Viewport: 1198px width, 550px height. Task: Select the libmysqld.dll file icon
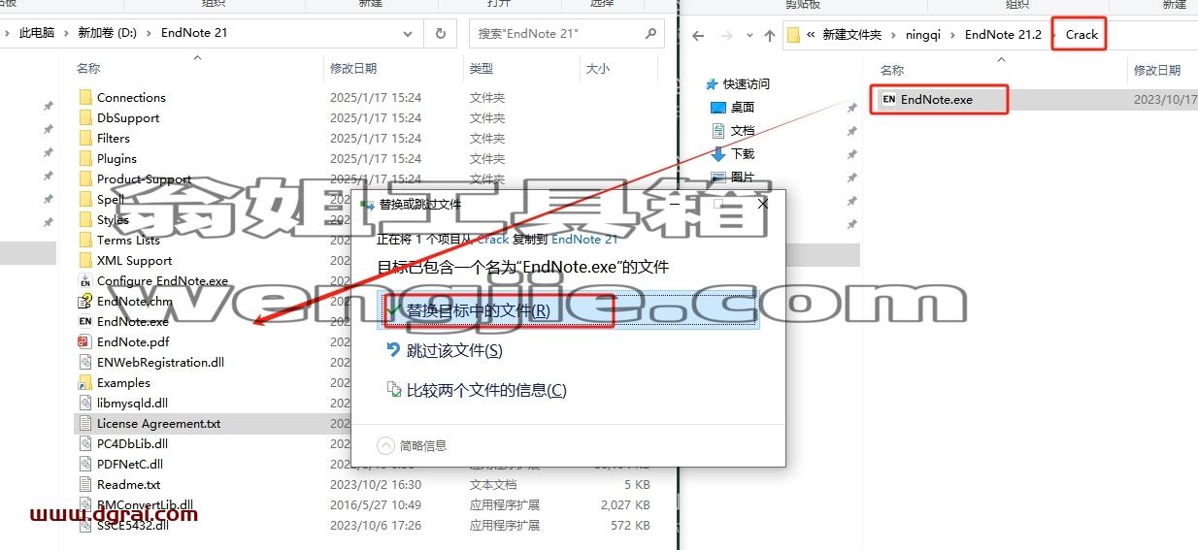click(85, 403)
